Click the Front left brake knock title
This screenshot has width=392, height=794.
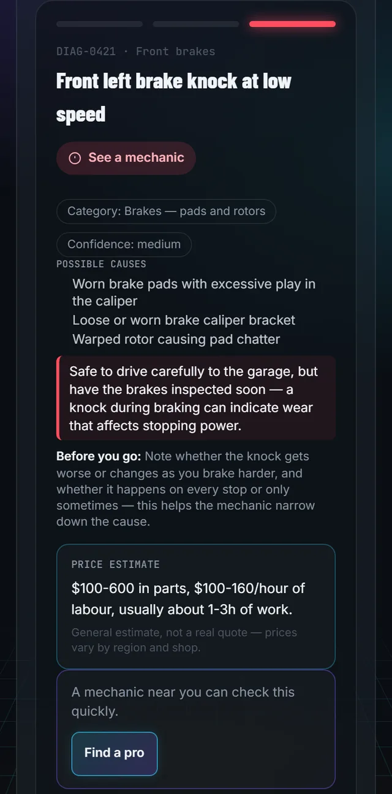click(x=174, y=97)
